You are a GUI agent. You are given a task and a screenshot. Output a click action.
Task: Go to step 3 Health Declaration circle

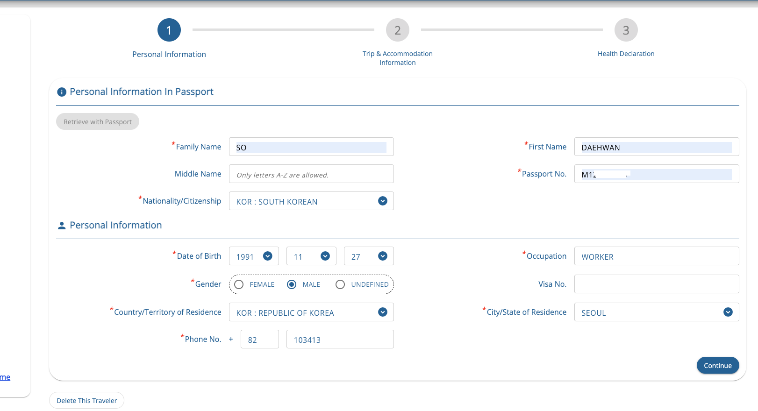[626, 30]
